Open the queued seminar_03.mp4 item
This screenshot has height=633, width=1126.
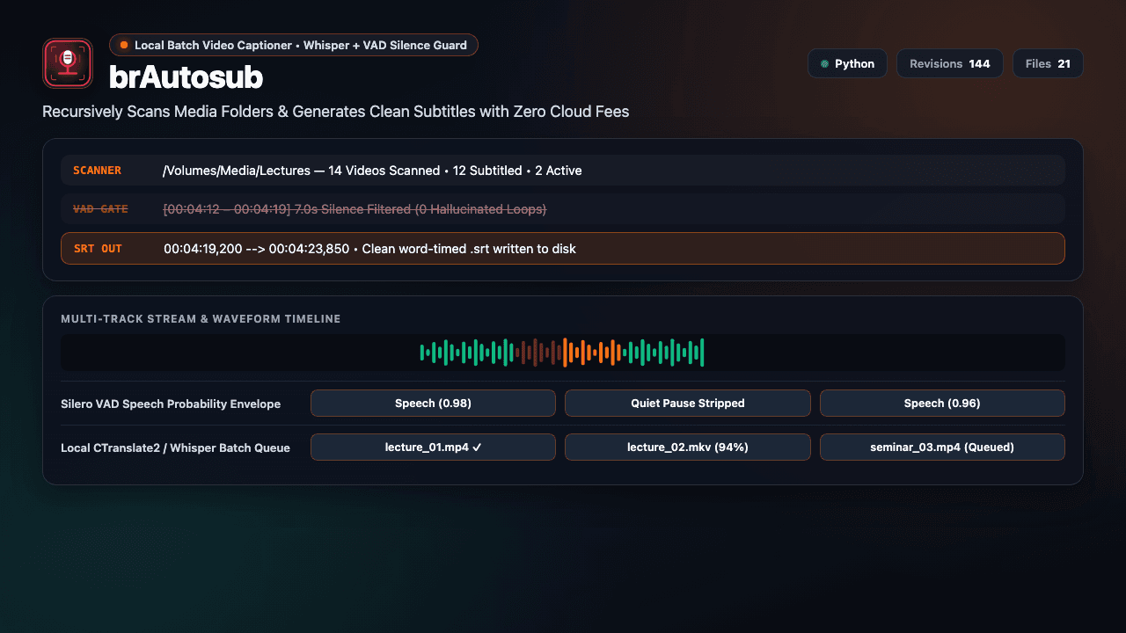coord(942,447)
